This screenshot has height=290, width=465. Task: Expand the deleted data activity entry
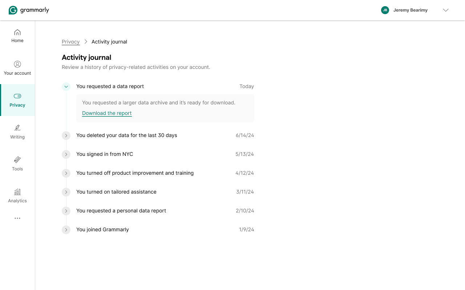point(66,136)
